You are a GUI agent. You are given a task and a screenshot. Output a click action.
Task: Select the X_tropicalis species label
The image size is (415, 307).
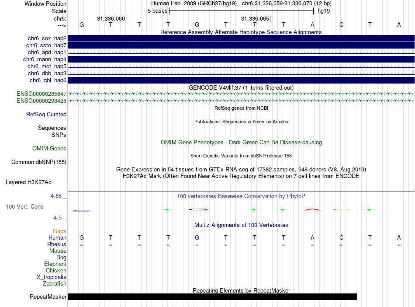(x=52, y=277)
